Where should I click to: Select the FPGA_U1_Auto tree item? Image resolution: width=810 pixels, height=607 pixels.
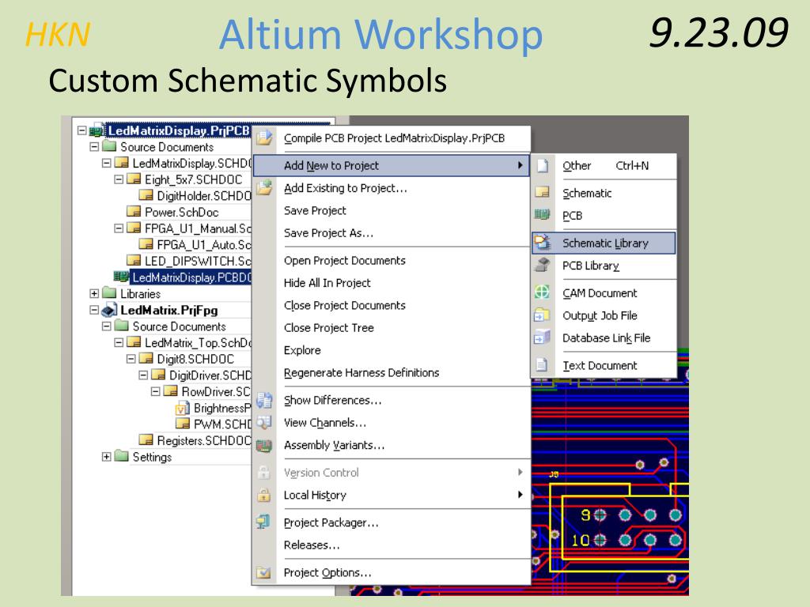(203, 245)
